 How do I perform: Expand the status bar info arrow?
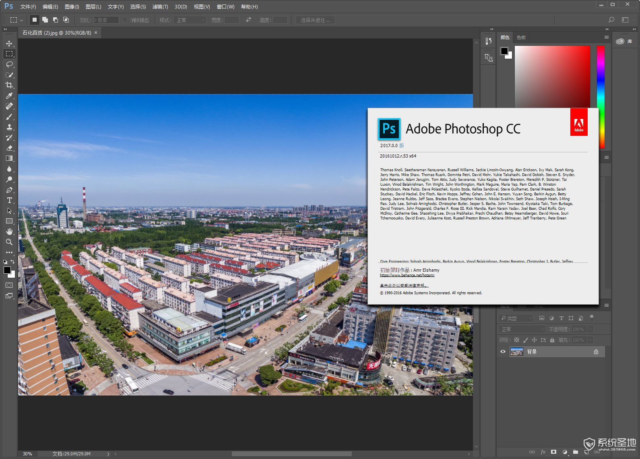point(108,454)
